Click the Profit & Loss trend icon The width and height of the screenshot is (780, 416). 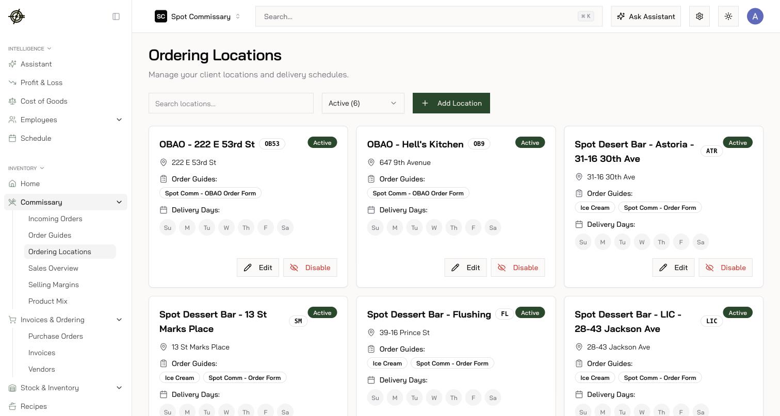(12, 82)
